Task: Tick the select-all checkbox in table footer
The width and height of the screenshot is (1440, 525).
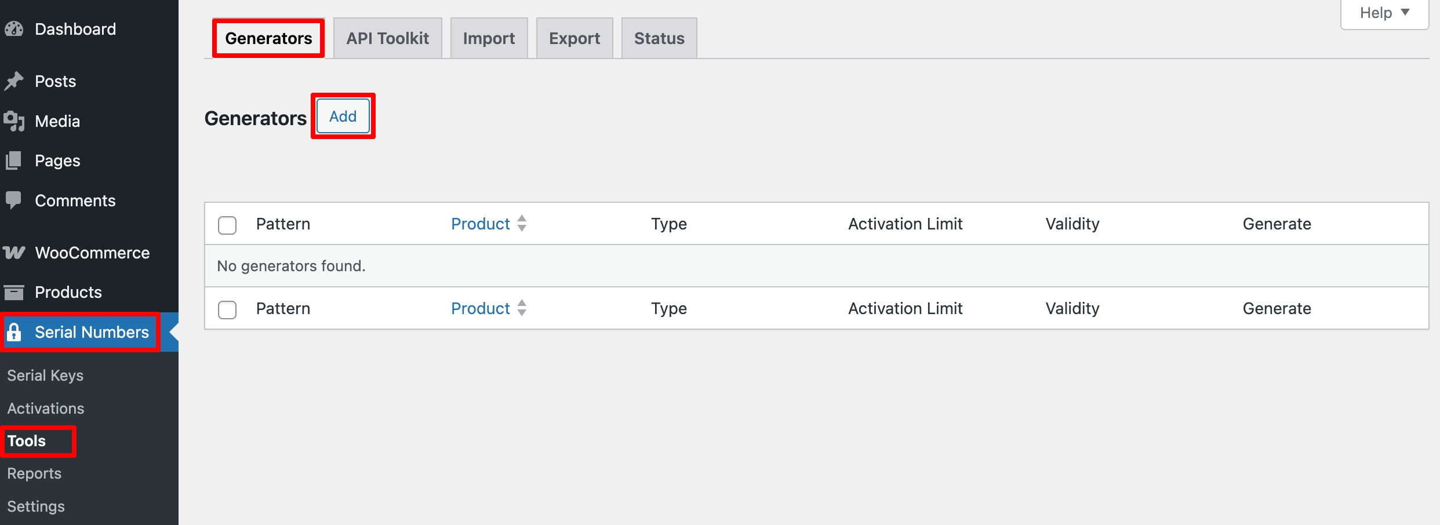Action: [x=227, y=309]
